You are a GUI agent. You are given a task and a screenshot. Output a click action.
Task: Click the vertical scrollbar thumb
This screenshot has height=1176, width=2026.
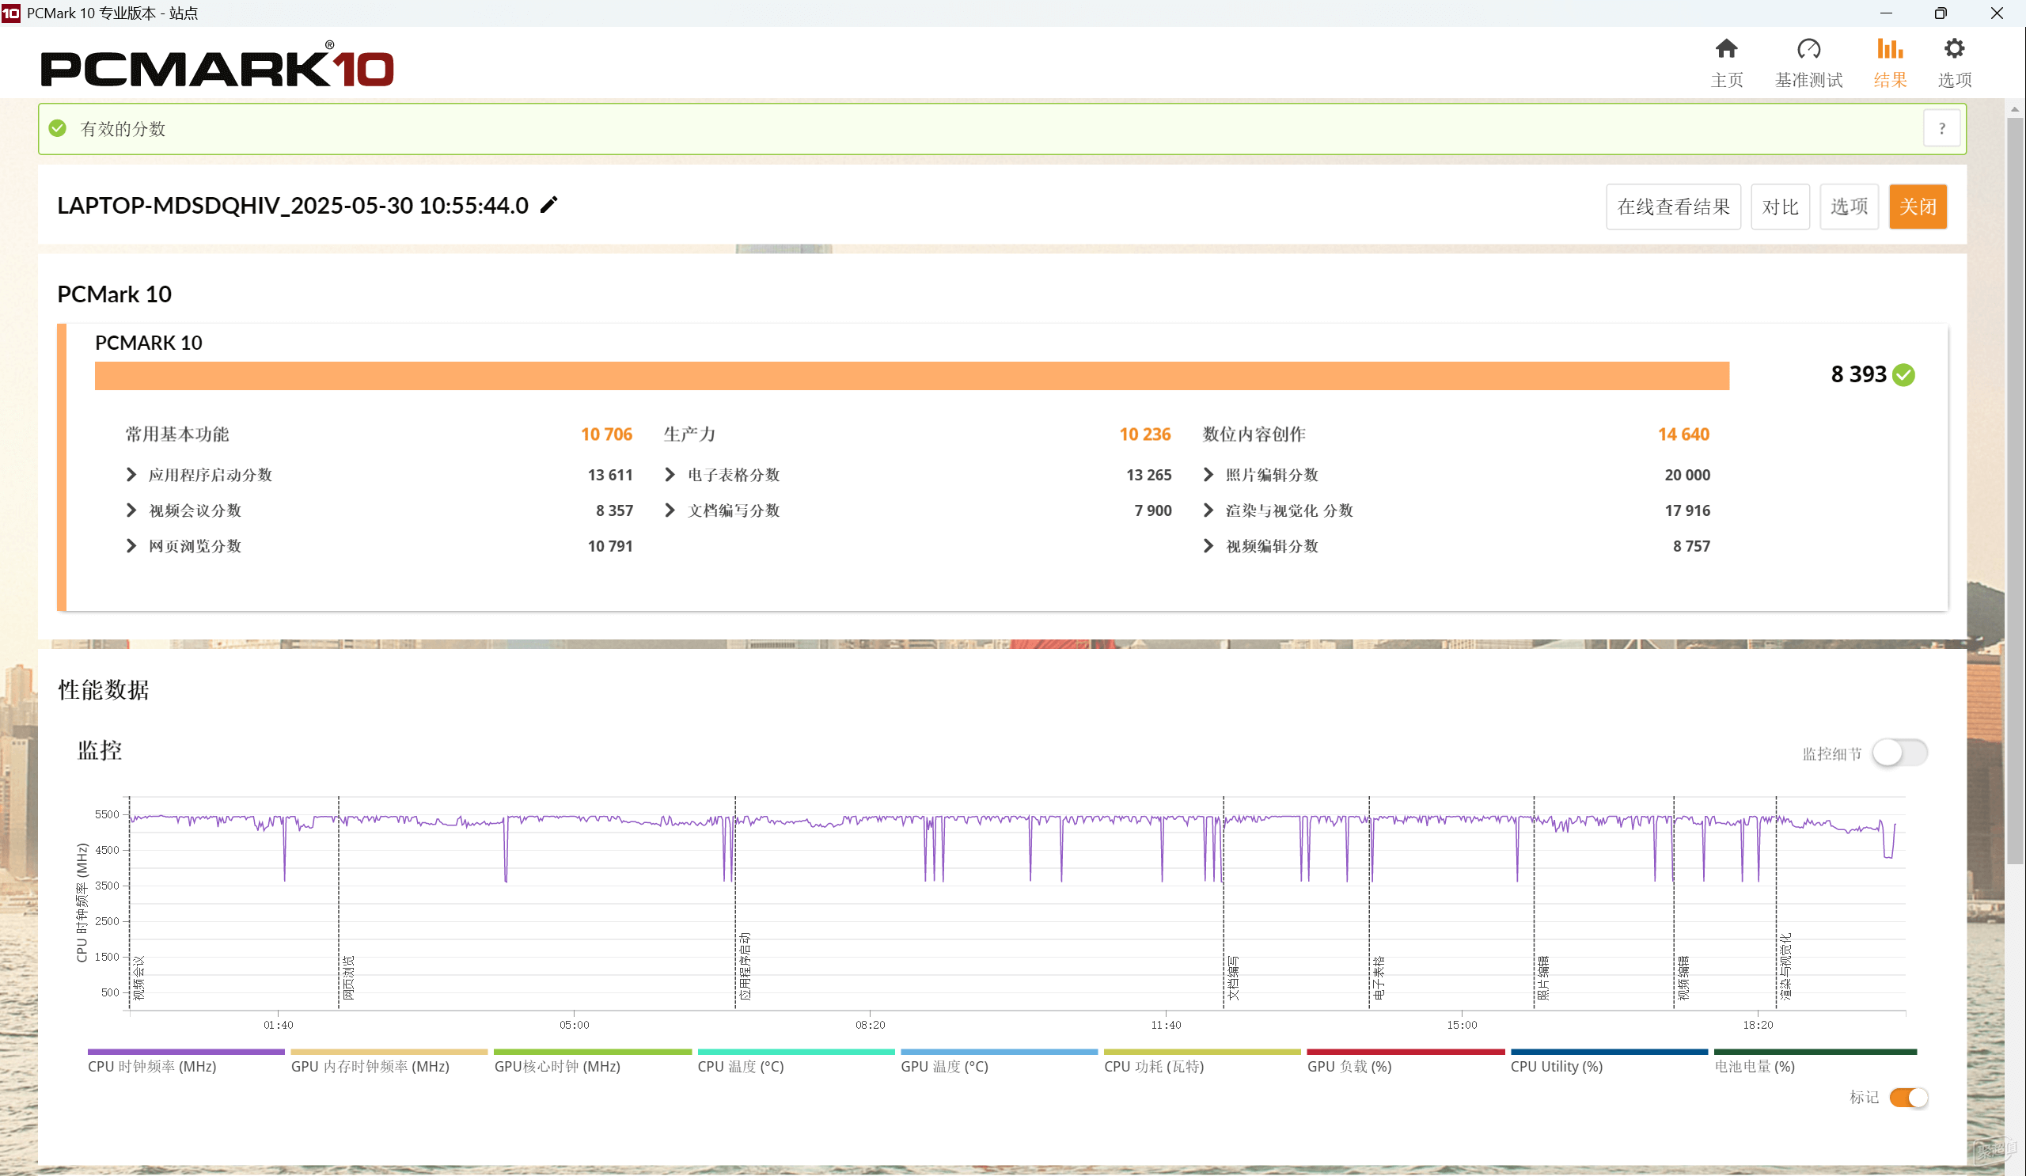tap(2015, 491)
